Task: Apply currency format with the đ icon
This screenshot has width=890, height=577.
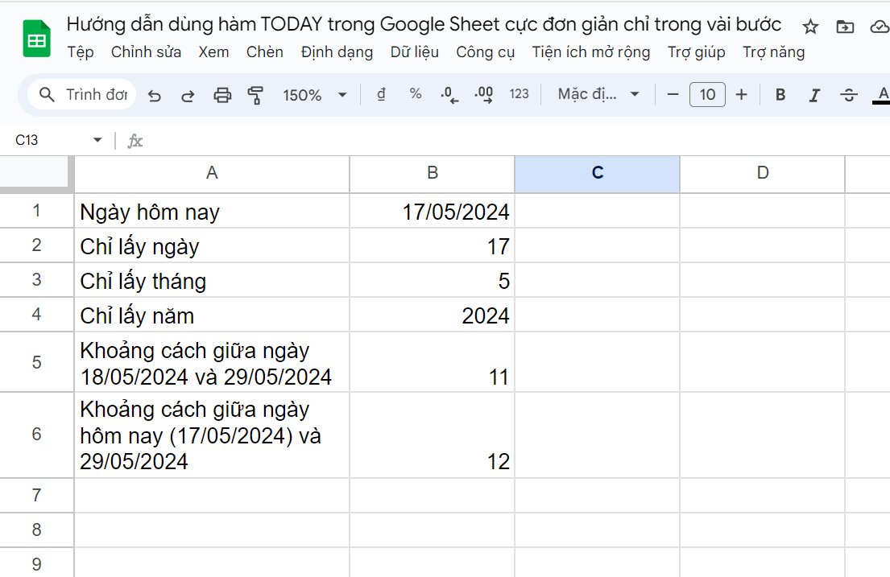Action: 380,94
